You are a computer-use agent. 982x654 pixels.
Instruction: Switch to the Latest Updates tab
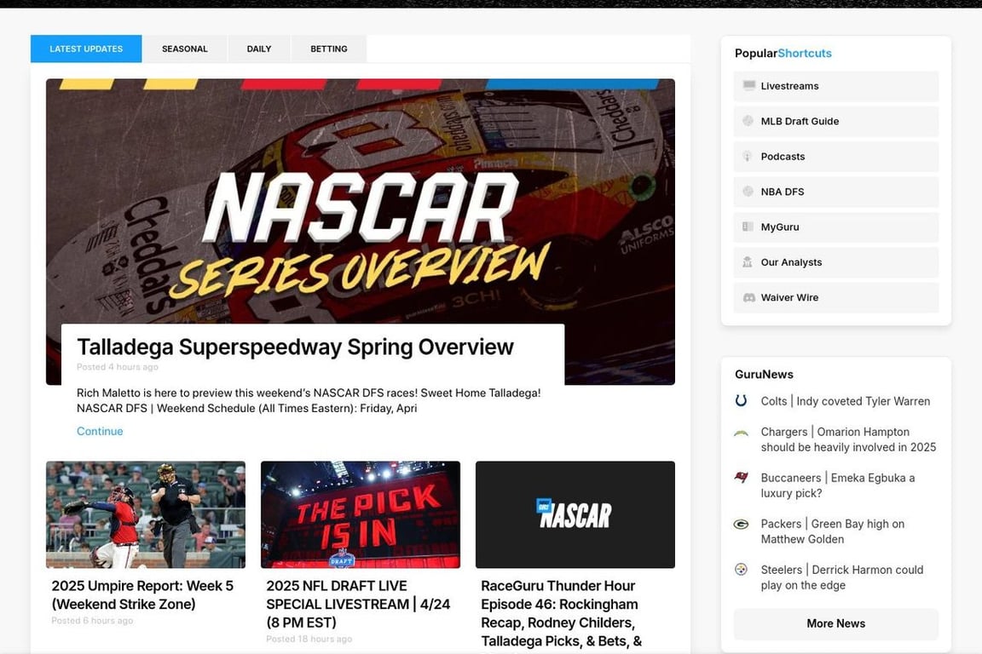point(86,49)
